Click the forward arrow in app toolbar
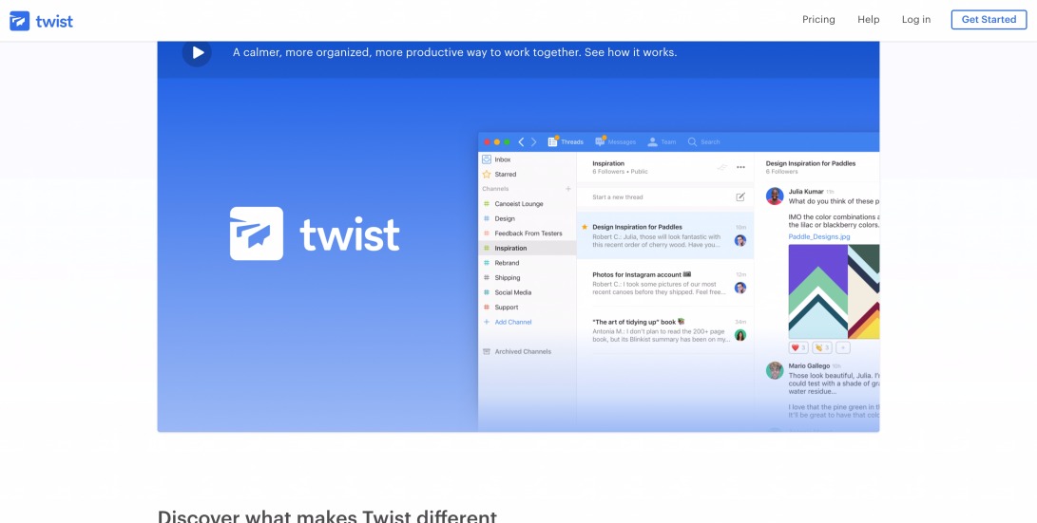1037x523 pixels. pyautogui.click(x=534, y=142)
